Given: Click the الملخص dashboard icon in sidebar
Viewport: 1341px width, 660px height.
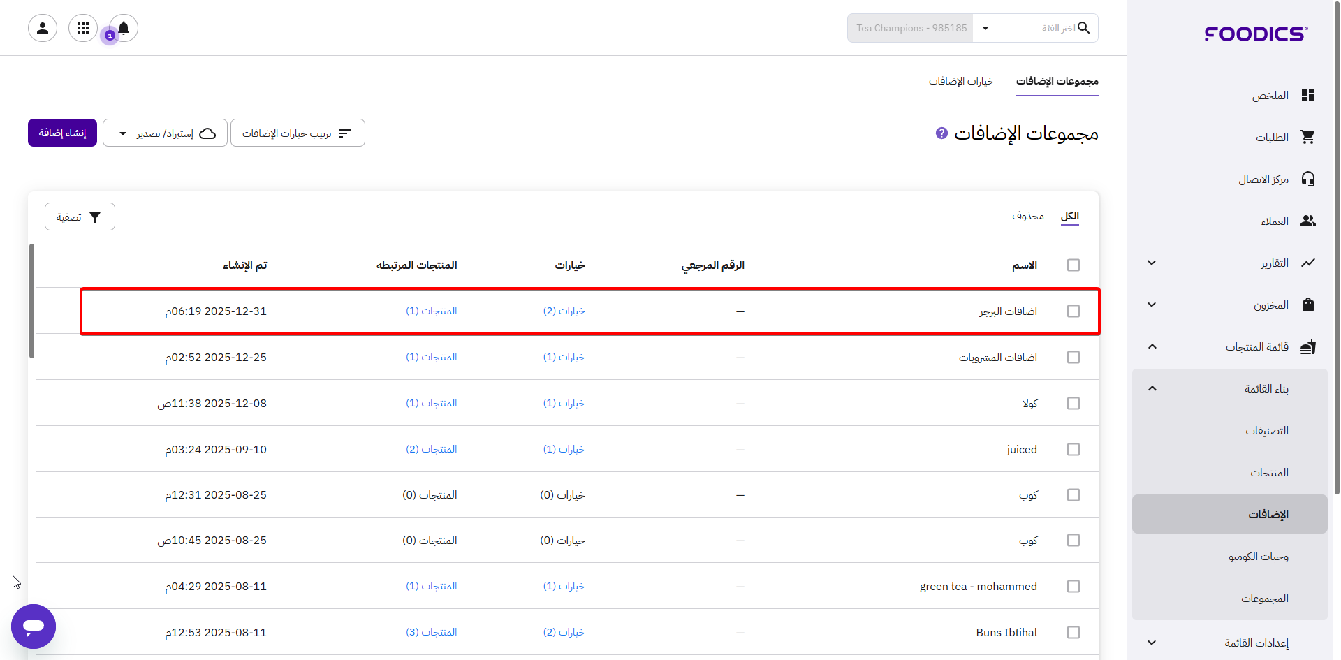Looking at the screenshot, I should tap(1307, 96).
